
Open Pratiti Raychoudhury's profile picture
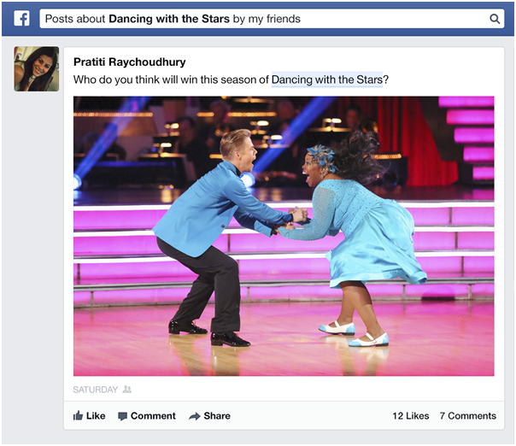37,69
